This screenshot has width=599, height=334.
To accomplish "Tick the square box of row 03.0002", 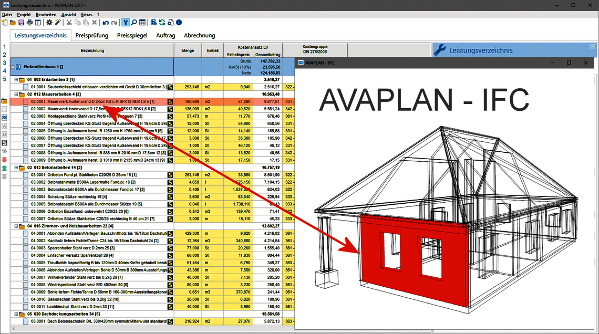I will tap(26, 182).
